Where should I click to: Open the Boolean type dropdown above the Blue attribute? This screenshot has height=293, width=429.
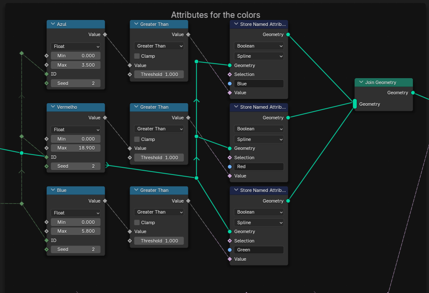click(259, 46)
